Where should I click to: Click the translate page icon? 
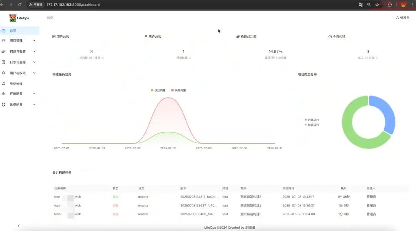[361, 5]
